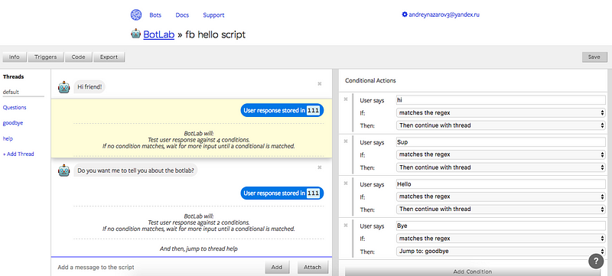Click 'And then, jump to thread help' text

[x=199, y=248]
